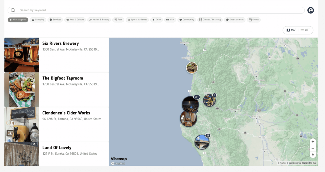This screenshot has height=172, width=325.
Task: Click Land Of Lovely photo thumbnail
Action: (22, 154)
